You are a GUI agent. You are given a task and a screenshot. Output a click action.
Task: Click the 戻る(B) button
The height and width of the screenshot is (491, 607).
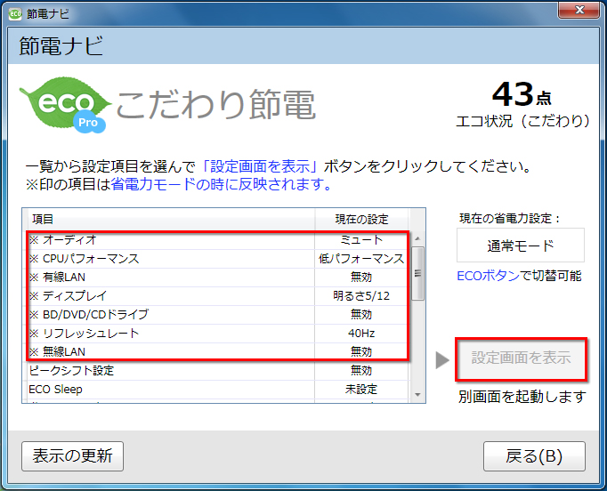(534, 456)
